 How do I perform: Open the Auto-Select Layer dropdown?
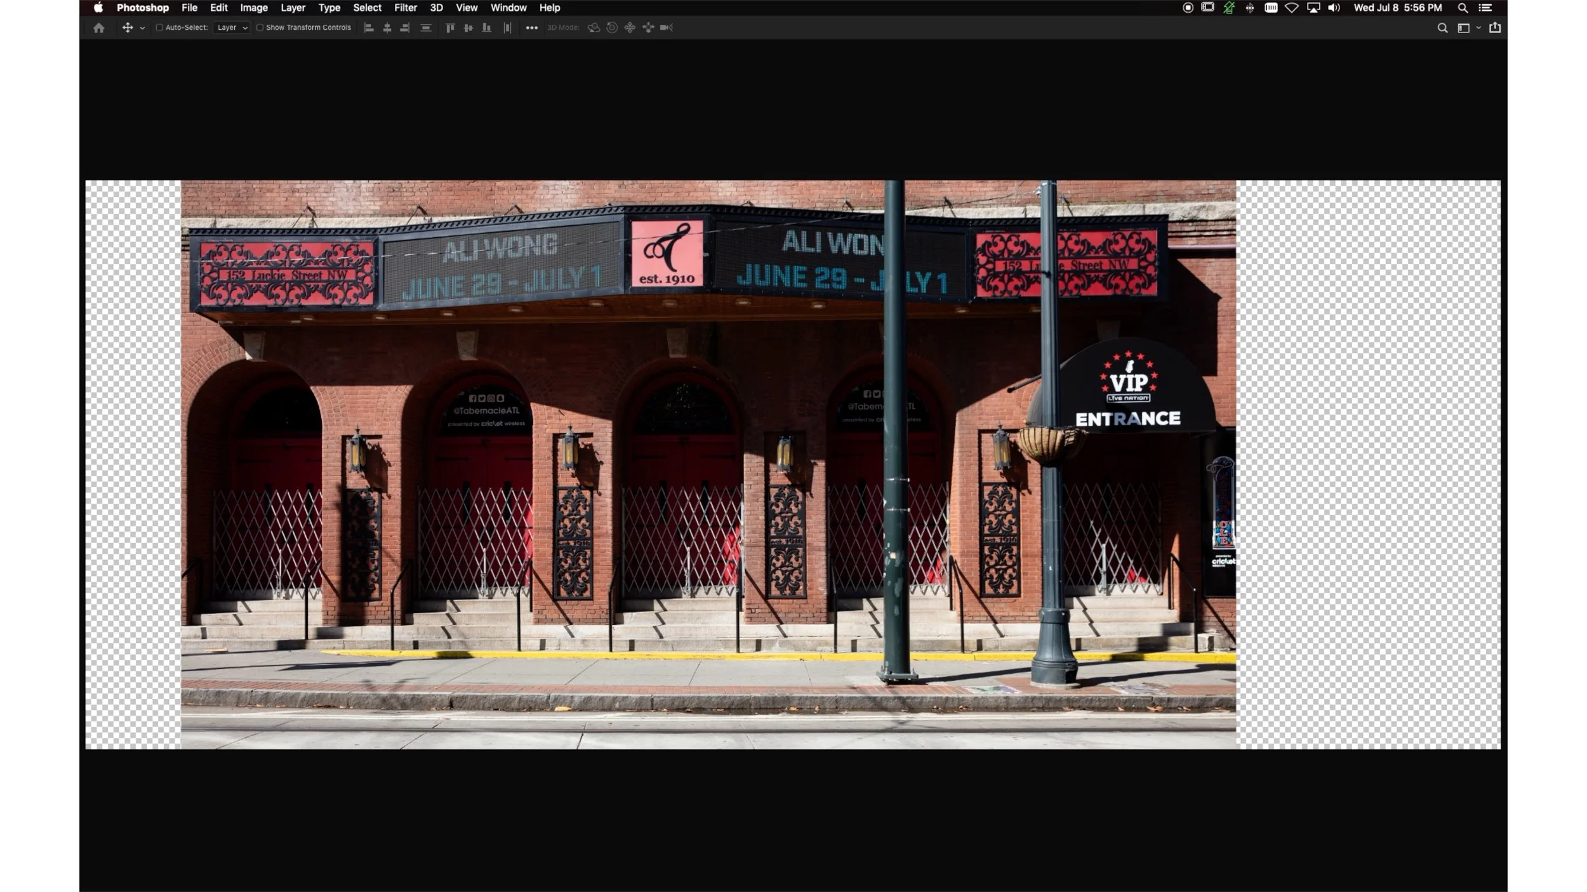(x=232, y=28)
